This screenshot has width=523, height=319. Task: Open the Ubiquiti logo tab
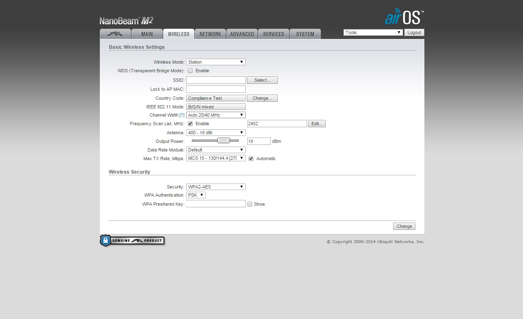click(x=115, y=34)
